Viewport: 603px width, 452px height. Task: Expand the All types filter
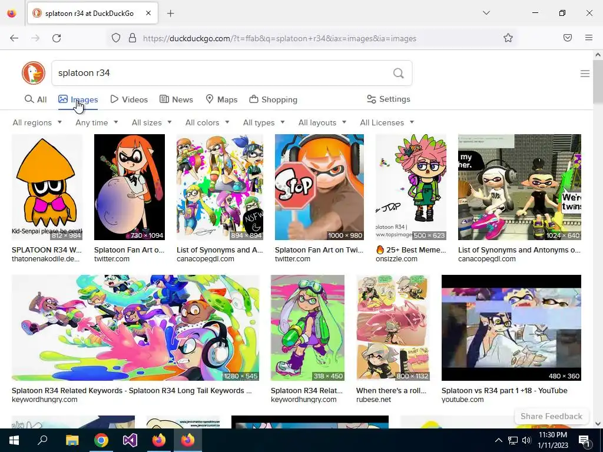pos(264,122)
